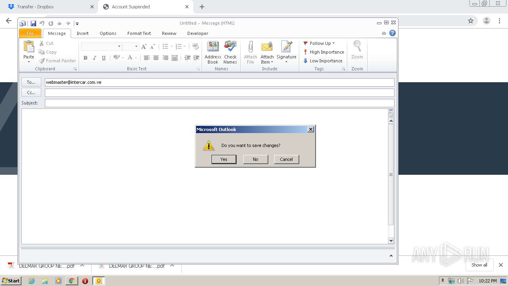Toggle Underline formatting
Image resolution: width=508 pixels, height=286 pixels.
click(104, 58)
